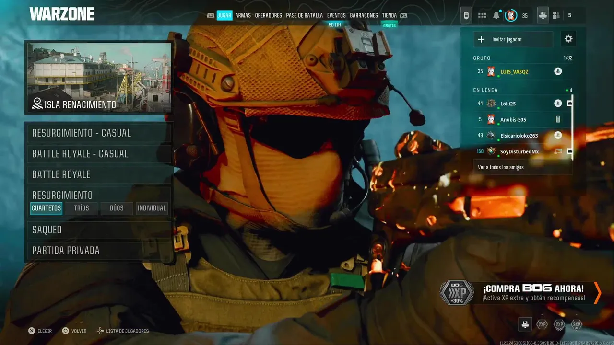Open the notifications bell
Image resolution: width=614 pixels, height=345 pixels.
coord(496,15)
